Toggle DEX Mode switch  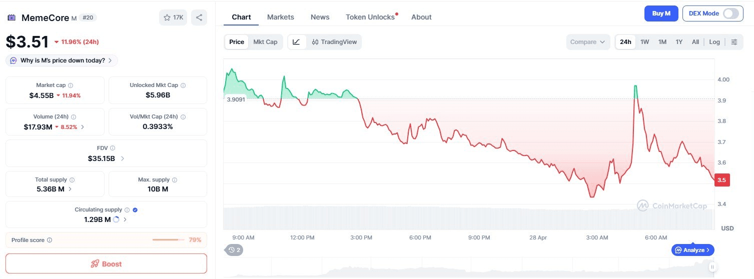730,13
